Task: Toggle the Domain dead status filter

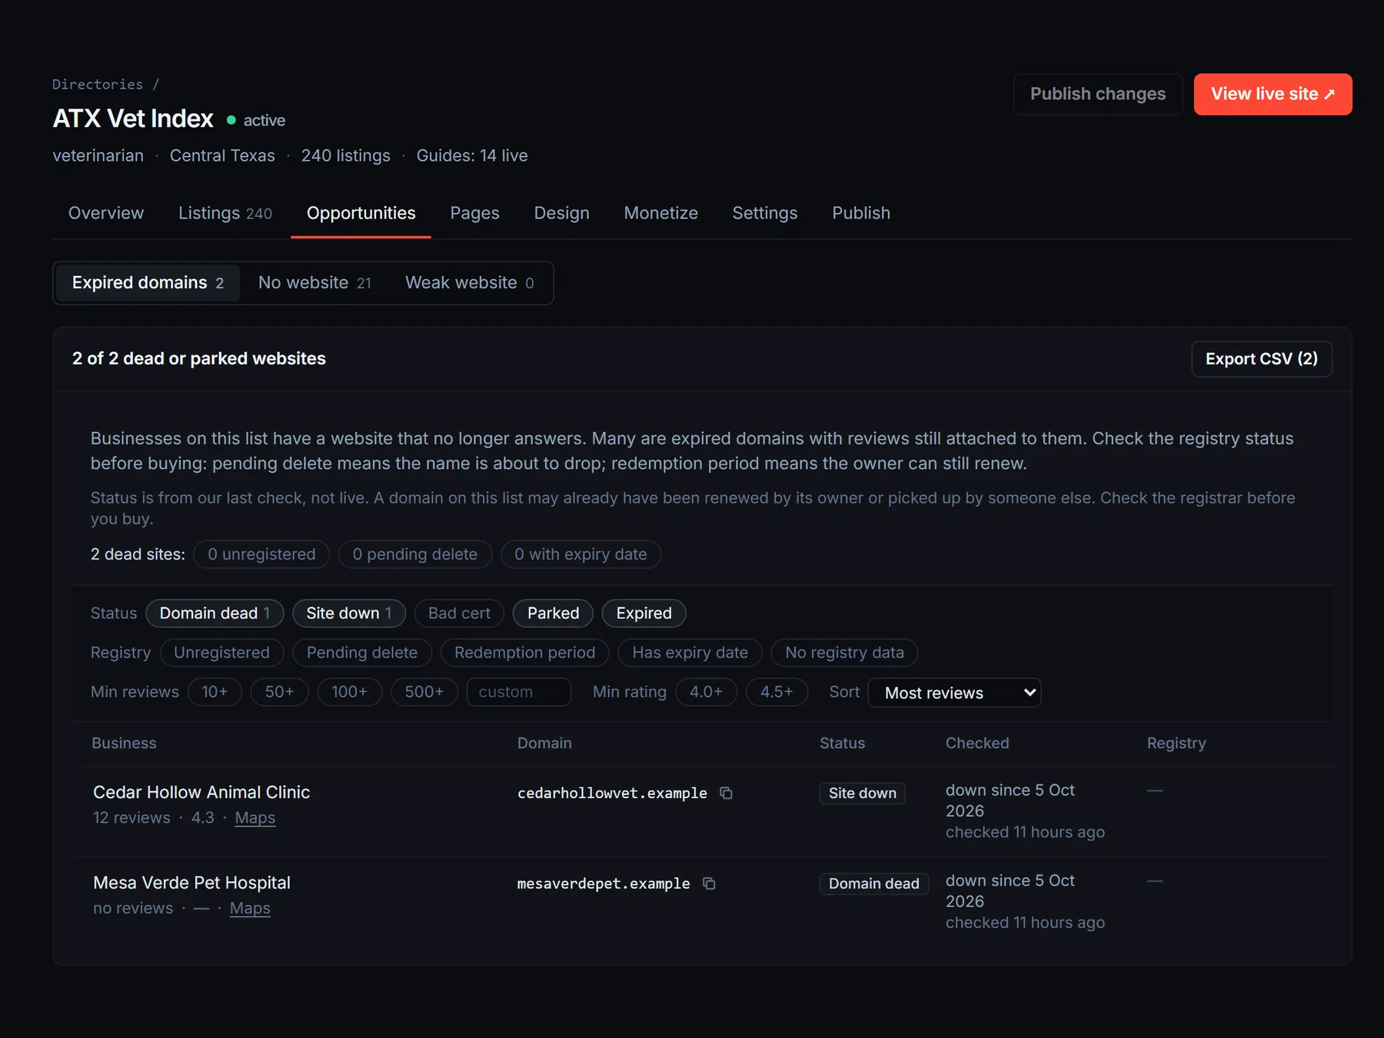Action: click(x=215, y=613)
